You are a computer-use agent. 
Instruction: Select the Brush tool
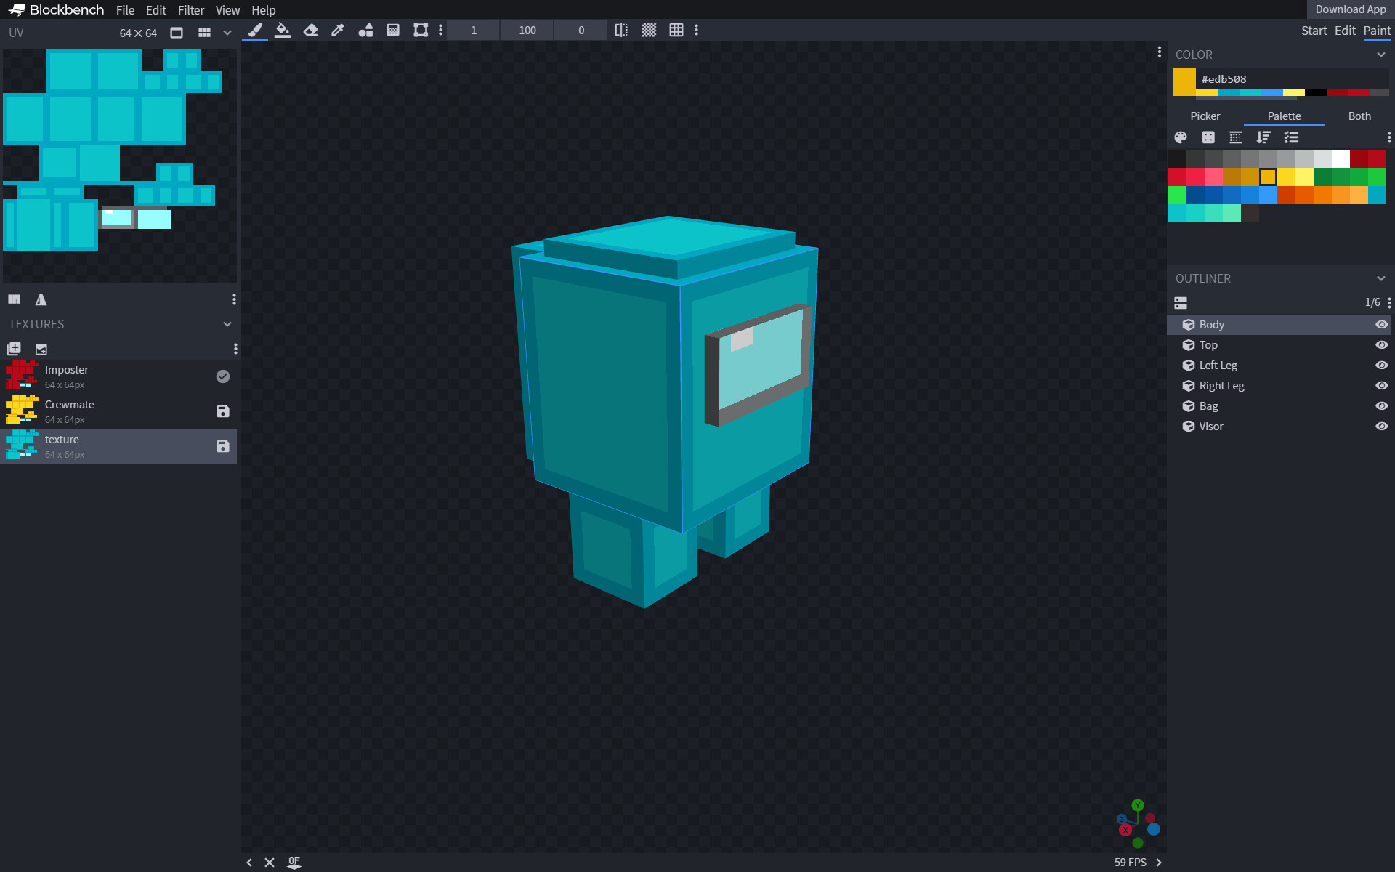(254, 30)
